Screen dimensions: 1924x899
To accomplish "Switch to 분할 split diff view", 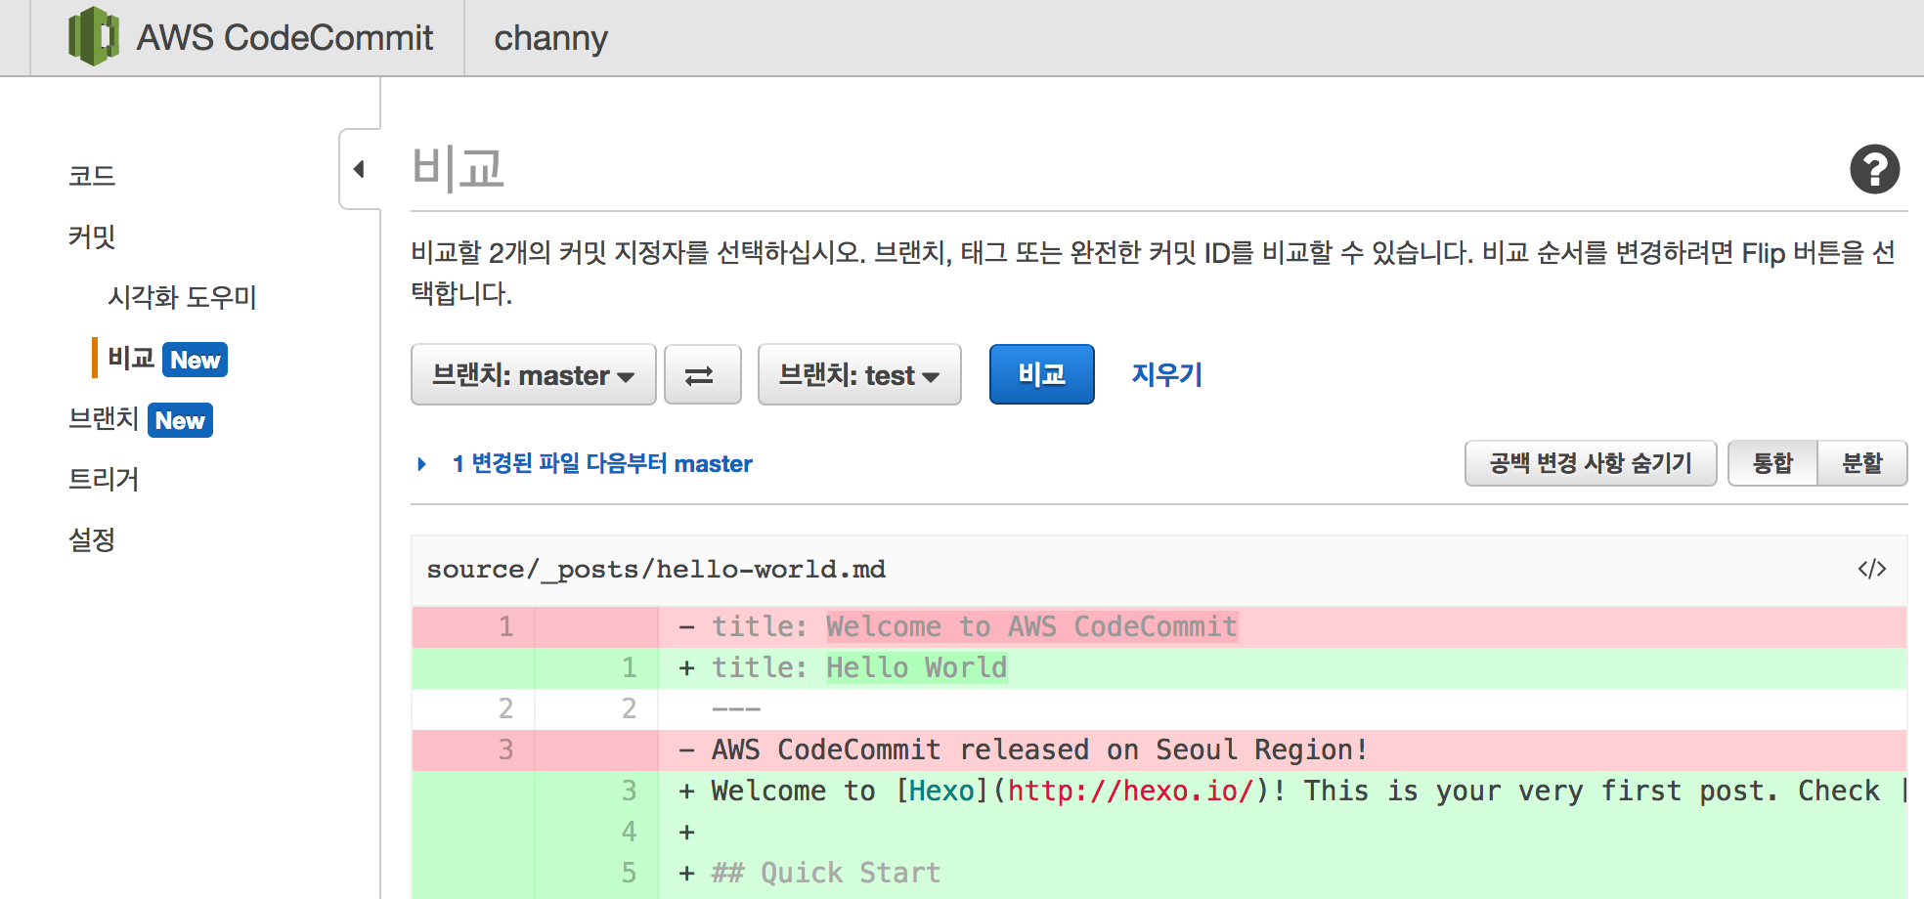I will point(1862,463).
